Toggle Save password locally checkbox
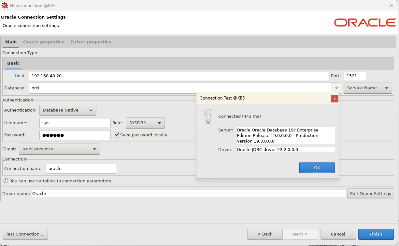 116,135
